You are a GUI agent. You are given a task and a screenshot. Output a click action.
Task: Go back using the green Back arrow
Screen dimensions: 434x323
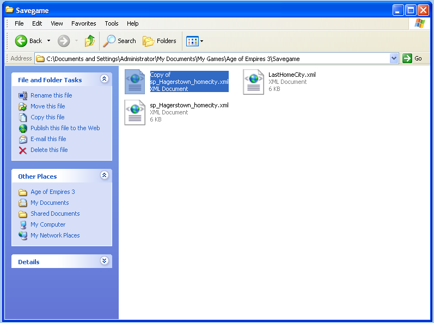pyautogui.click(x=21, y=41)
